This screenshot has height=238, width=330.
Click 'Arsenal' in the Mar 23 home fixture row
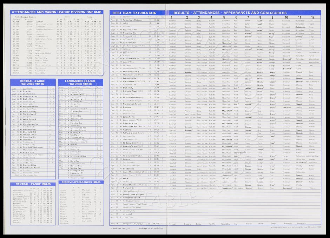pyautogui.click(x=127, y=159)
